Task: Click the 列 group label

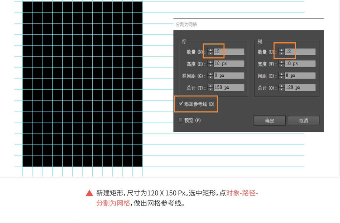Action: coord(259,41)
